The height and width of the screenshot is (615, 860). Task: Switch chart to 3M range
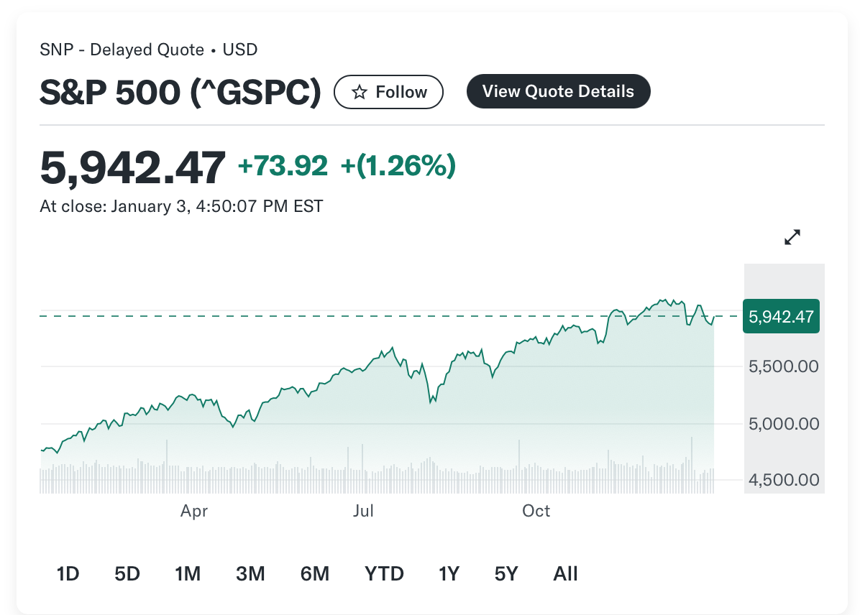point(250,573)
